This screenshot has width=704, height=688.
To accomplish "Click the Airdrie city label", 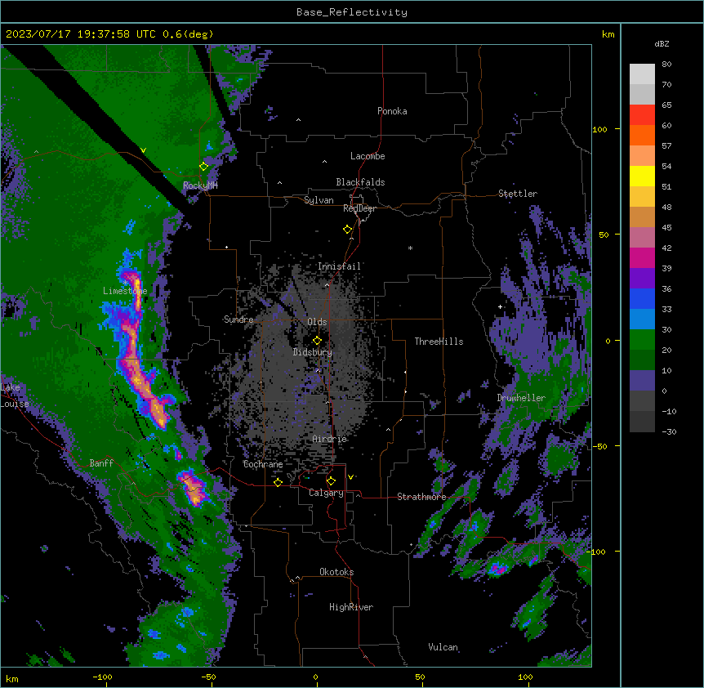I will point(330,439).
